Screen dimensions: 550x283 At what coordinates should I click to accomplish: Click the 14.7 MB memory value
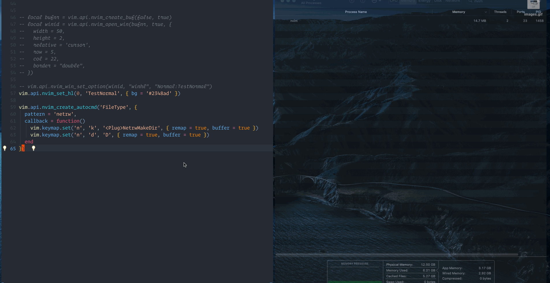(480, 21)
